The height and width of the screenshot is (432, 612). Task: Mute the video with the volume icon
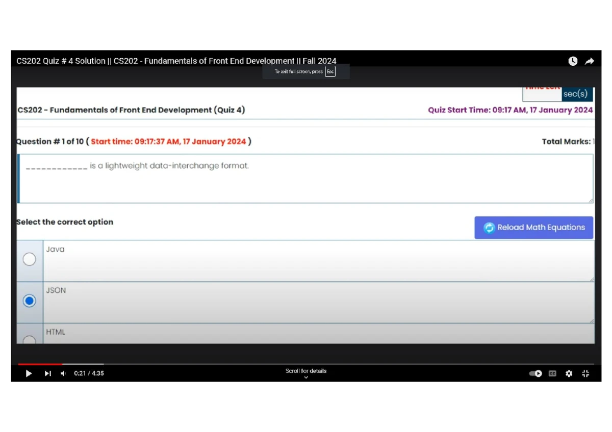click(63, 373)
